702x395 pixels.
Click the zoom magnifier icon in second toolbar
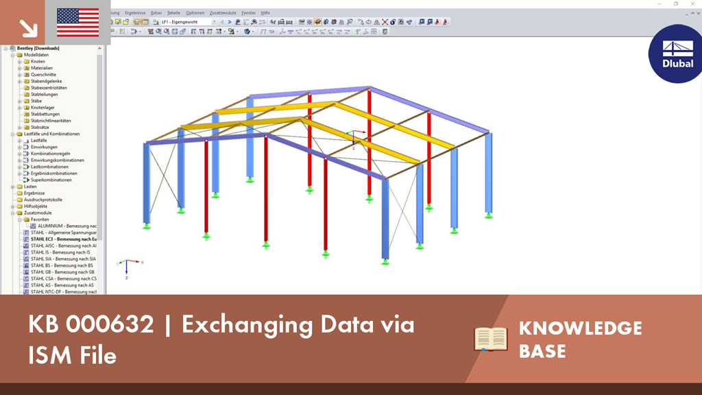click(x=159, y=32)
